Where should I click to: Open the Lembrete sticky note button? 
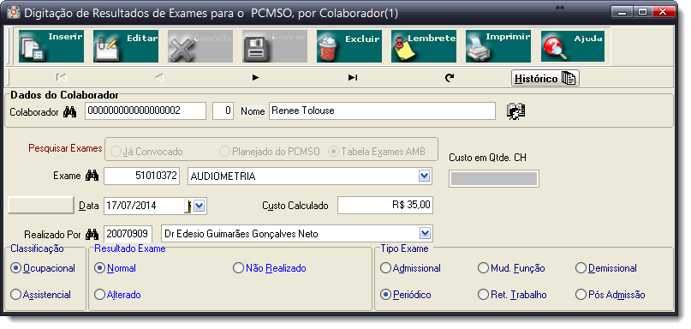pyautogui.click(x=424, y=46)
